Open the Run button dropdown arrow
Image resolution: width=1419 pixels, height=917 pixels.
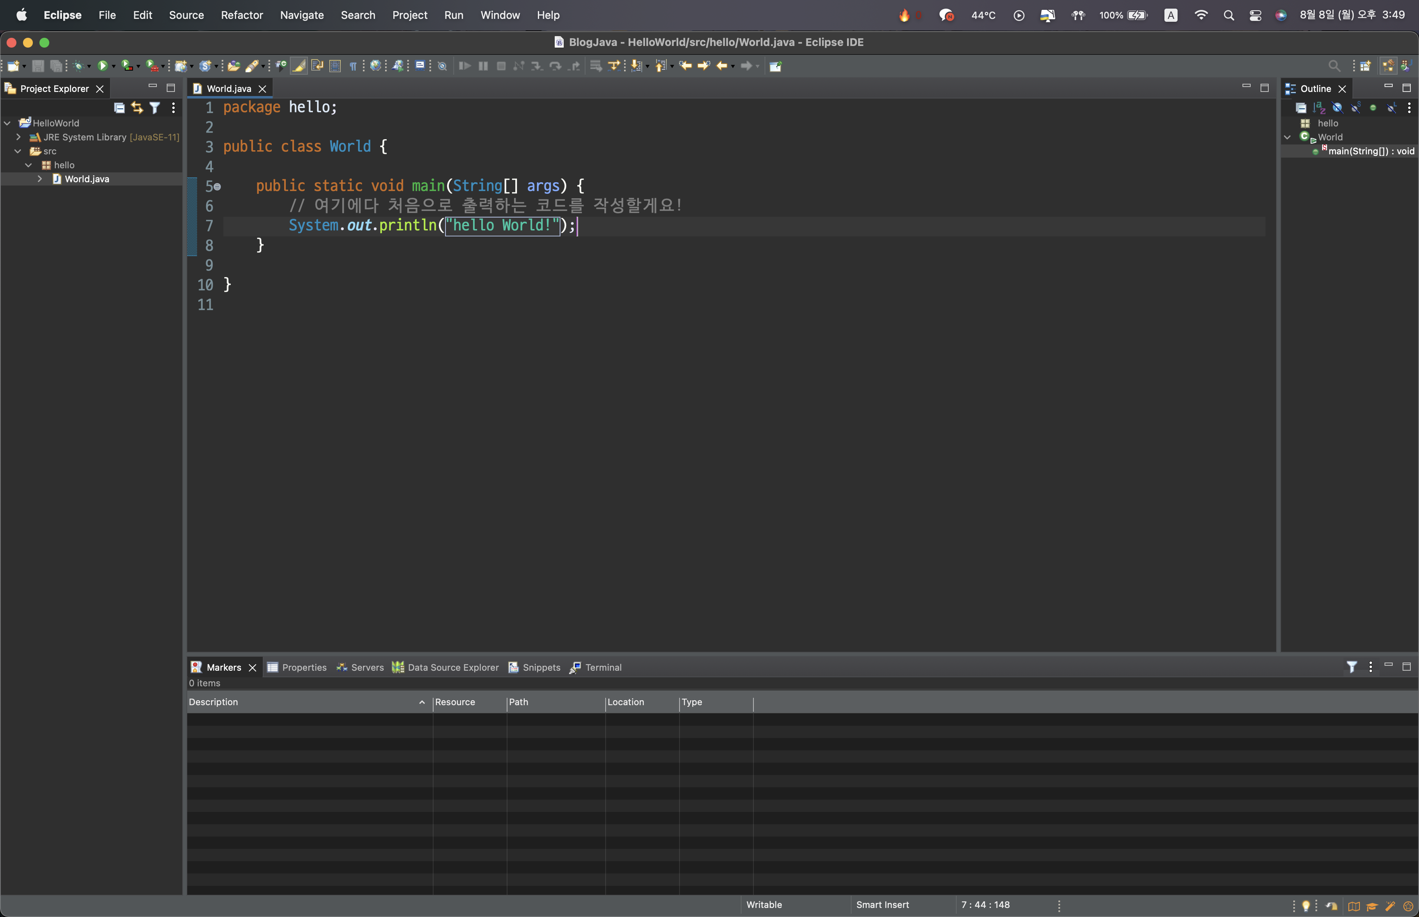pos(114,66)
